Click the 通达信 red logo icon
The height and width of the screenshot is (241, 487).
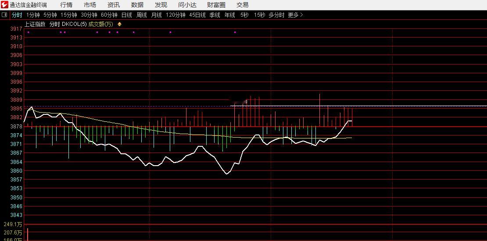click(5, 5)
